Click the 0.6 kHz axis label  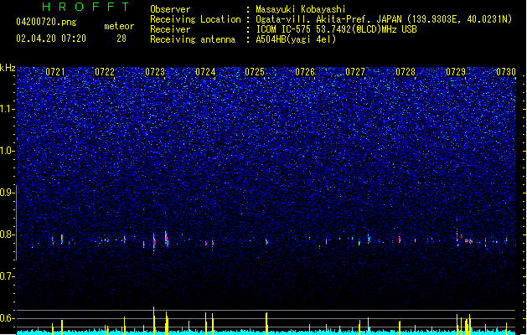[7, 318]
